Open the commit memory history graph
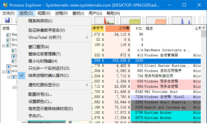The width and height of the screenshot is (207, 128). tap(130, 21)
